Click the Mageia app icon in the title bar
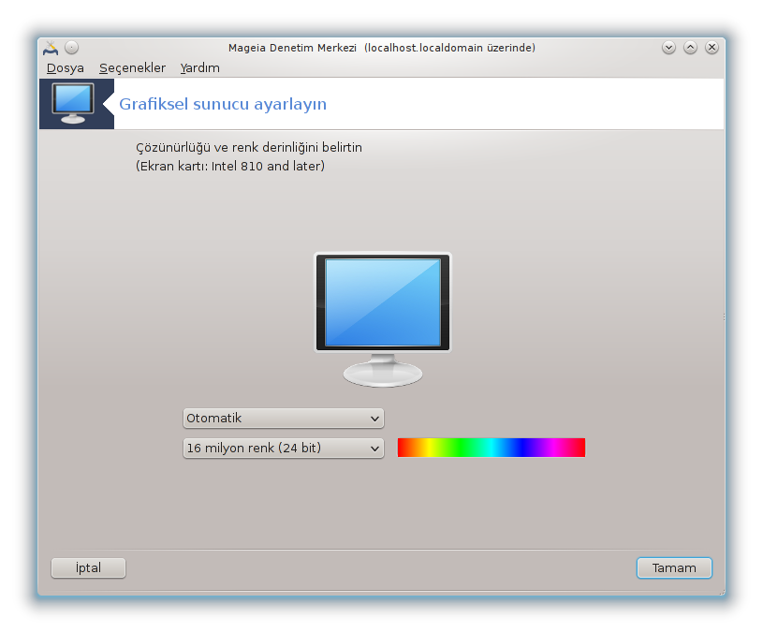Viewport: 763px width, 633px height. point(51,48)
